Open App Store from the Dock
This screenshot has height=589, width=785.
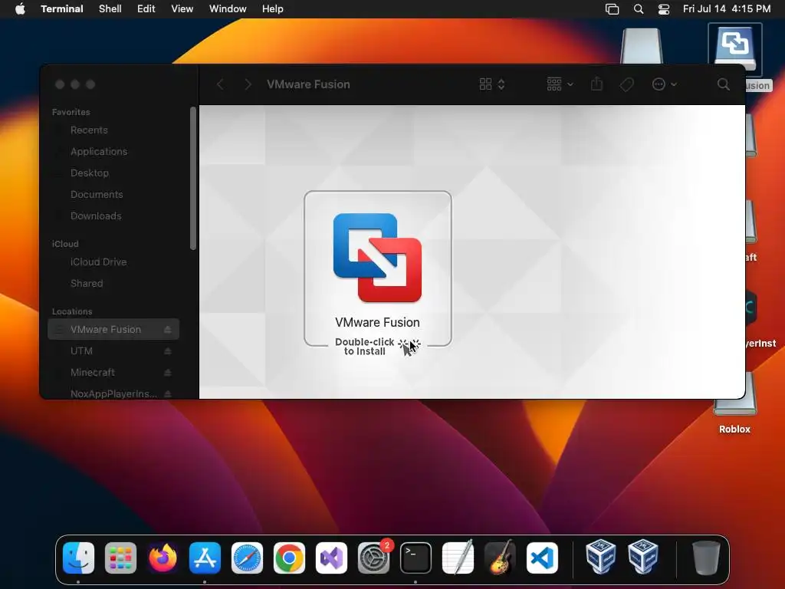pyautogui.click(x=205, y=558)
